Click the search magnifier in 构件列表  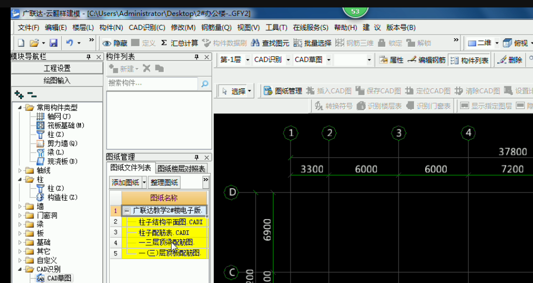tap(205, 84)
